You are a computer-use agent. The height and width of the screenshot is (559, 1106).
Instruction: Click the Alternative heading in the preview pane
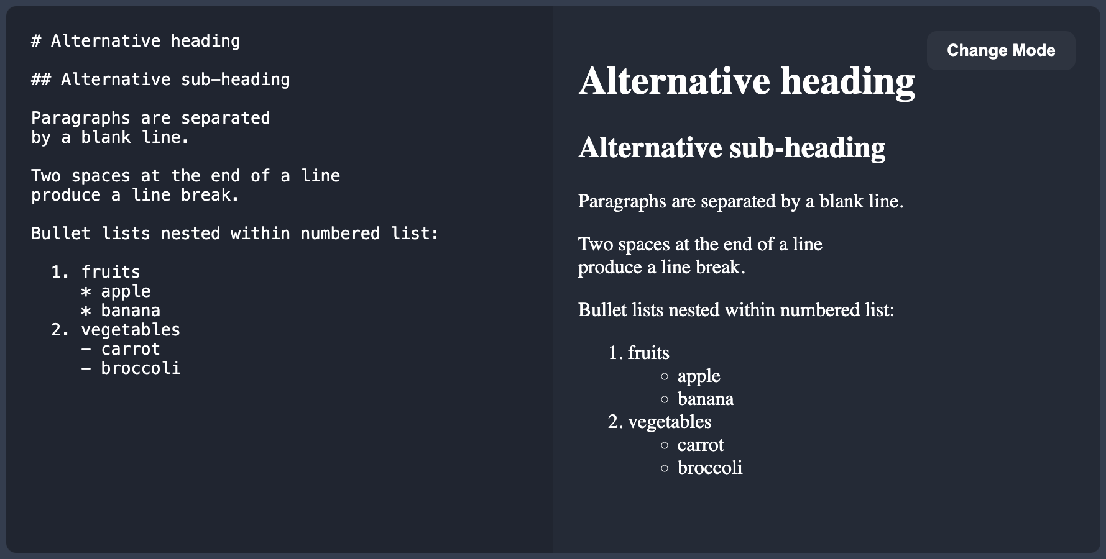click(x=745, y=80)
